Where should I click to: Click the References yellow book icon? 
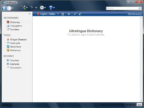[8, 50]
